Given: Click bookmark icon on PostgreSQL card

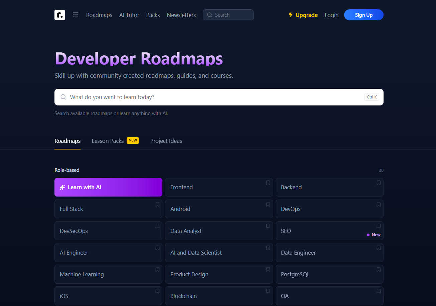Looking at the screenshot, I should (379, 270).
